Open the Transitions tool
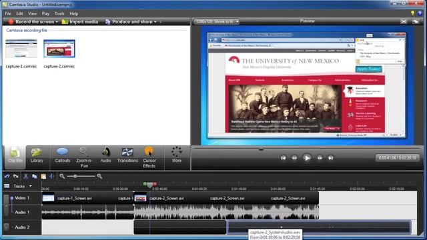The height and width of the screenshot is (240, 427). pyautogui.click(x=127, y=155)
